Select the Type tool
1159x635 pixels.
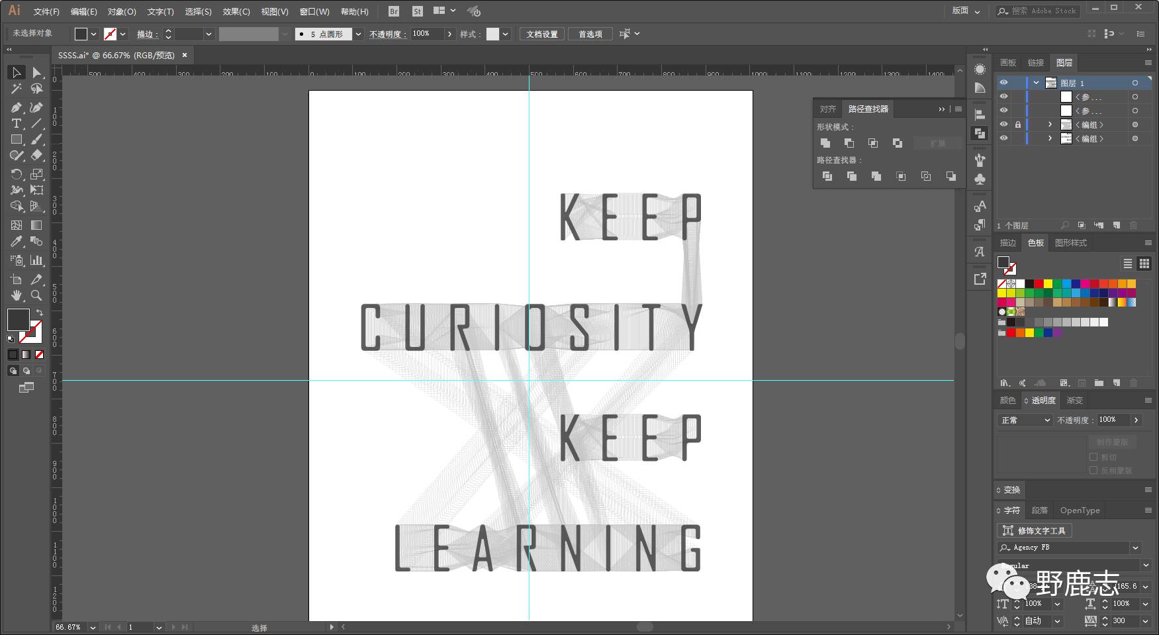(17, 124)
